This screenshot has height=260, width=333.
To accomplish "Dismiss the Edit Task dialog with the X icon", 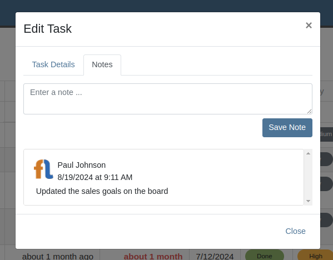I will click(309, 26).
